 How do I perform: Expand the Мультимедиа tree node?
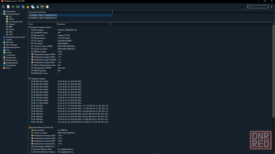(2, 45)
